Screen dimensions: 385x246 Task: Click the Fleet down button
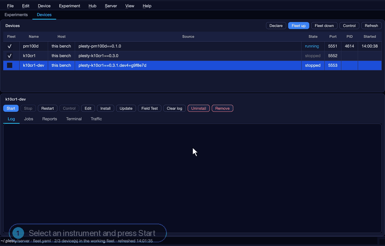coord(324,26)
